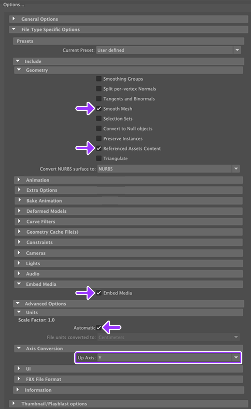Expand the Lights section
Screen dimensions: 251x409
[x=129, y=263]
